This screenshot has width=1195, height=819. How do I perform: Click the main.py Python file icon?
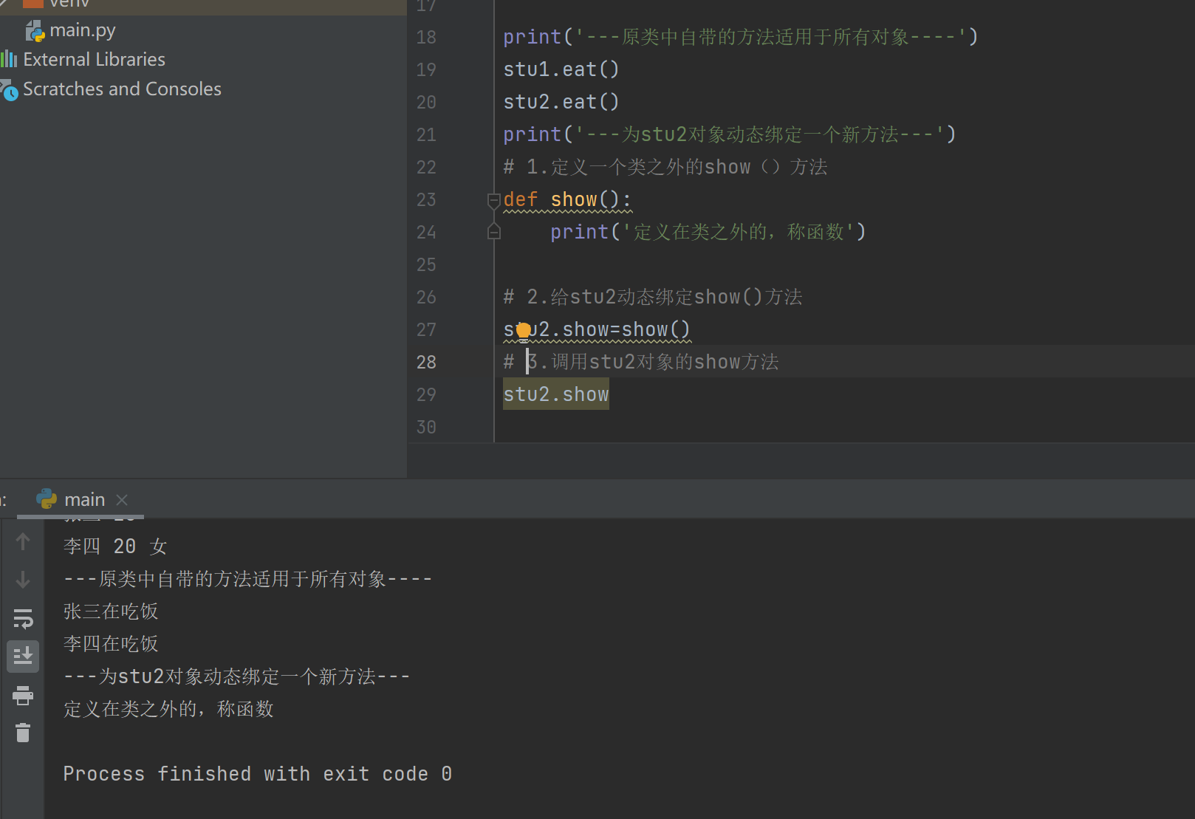(35, 31)
